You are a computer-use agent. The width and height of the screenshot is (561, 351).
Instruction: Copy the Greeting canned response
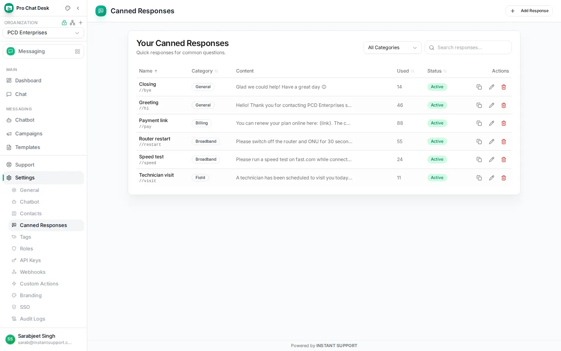479,105
